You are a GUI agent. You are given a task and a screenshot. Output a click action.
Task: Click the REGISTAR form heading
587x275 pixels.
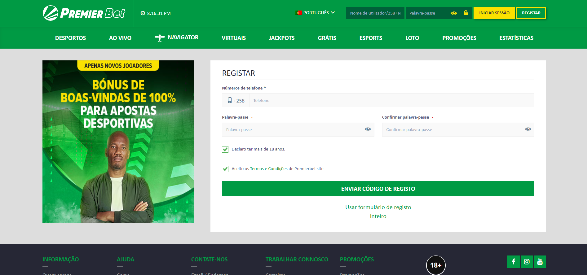pos(239,73)
